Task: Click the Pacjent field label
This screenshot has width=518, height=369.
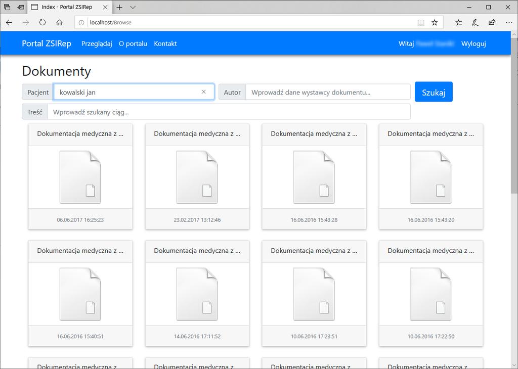Action: pyautogui.click(x=38, y=92)
